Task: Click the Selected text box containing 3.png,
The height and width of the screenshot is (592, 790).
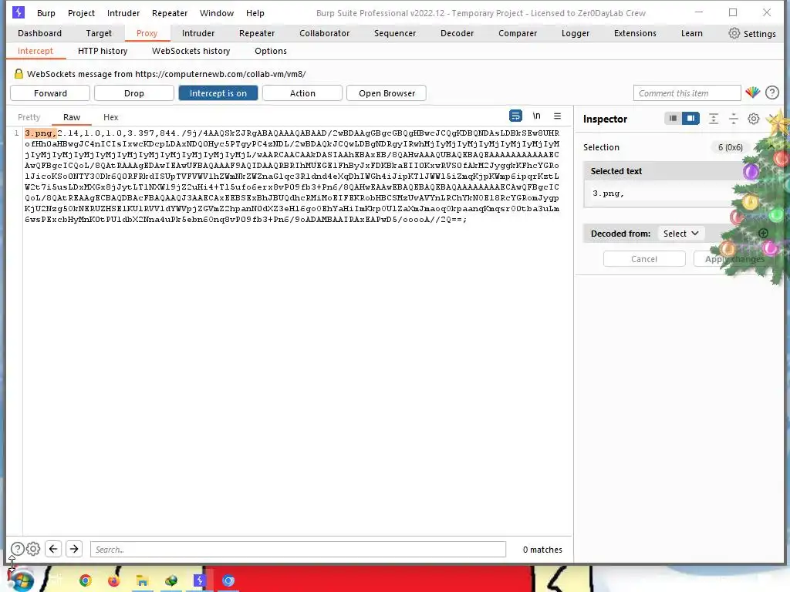Action: tap(667, 193)
